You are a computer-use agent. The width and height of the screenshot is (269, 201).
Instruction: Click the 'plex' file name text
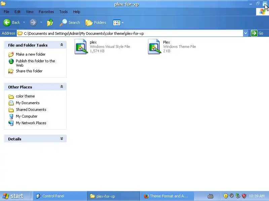[93, 42]
